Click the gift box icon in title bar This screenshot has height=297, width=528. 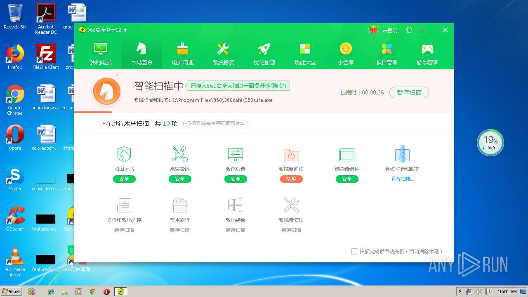(x=374, y=30)
